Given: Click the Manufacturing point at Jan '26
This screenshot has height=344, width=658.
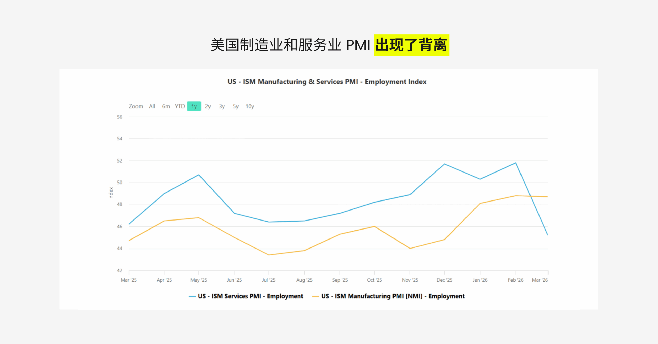Looking at the screenshot, I should coord(480,203).
